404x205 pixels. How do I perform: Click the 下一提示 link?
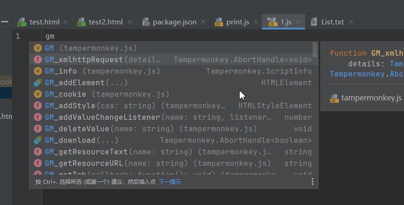170,182
